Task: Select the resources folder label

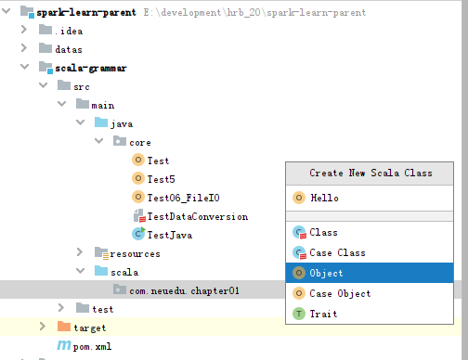Action: tap(135, 253)
